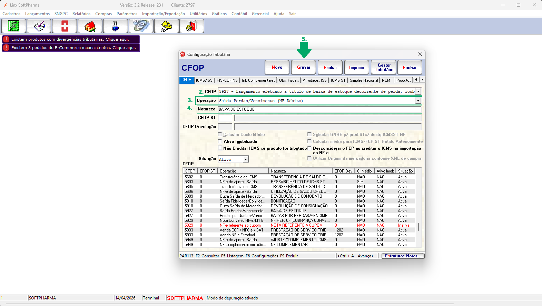This screenshot has width=542, height=306.
Task: Open the Importação/Exportação menu
Action: click(x=164, y=14)
